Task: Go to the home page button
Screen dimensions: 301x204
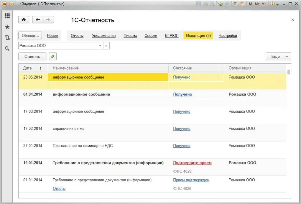Action: (x=24, y=19)
